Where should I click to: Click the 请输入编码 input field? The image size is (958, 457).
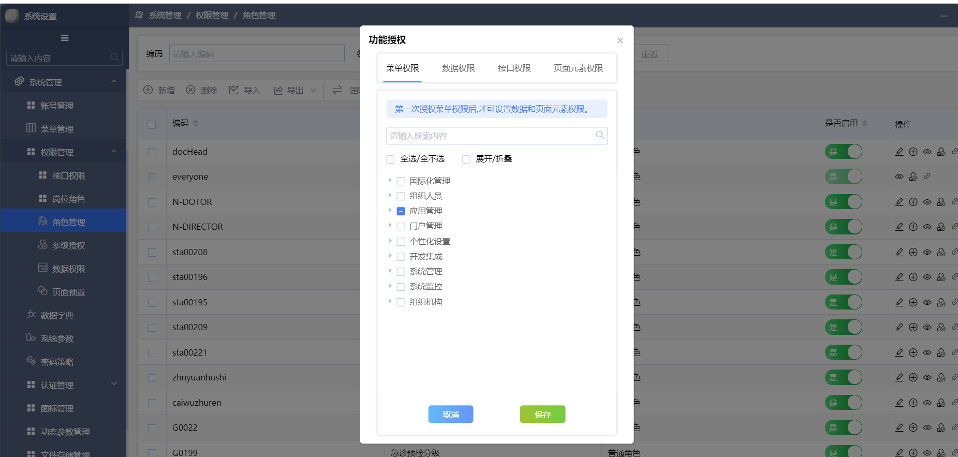pos(257,54)
